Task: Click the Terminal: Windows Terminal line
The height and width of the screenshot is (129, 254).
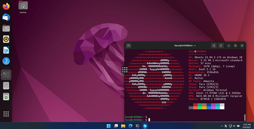Action: [208, 90]
